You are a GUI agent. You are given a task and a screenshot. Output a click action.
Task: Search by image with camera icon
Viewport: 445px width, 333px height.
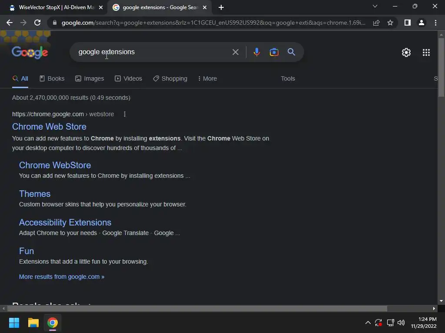pyautogui.click(x=274, y=52)
